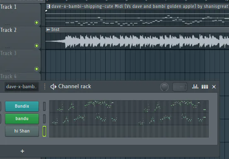Click the Inst audio clip icon
The height and width of the screenshot is (159, 229).
click(48, 30)
